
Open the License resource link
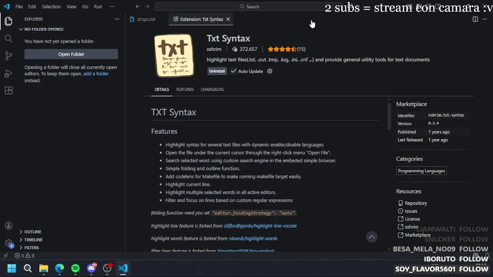click(412, 219)
